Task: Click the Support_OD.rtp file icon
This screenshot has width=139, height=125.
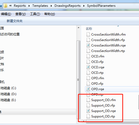Action: coord(88,116)
